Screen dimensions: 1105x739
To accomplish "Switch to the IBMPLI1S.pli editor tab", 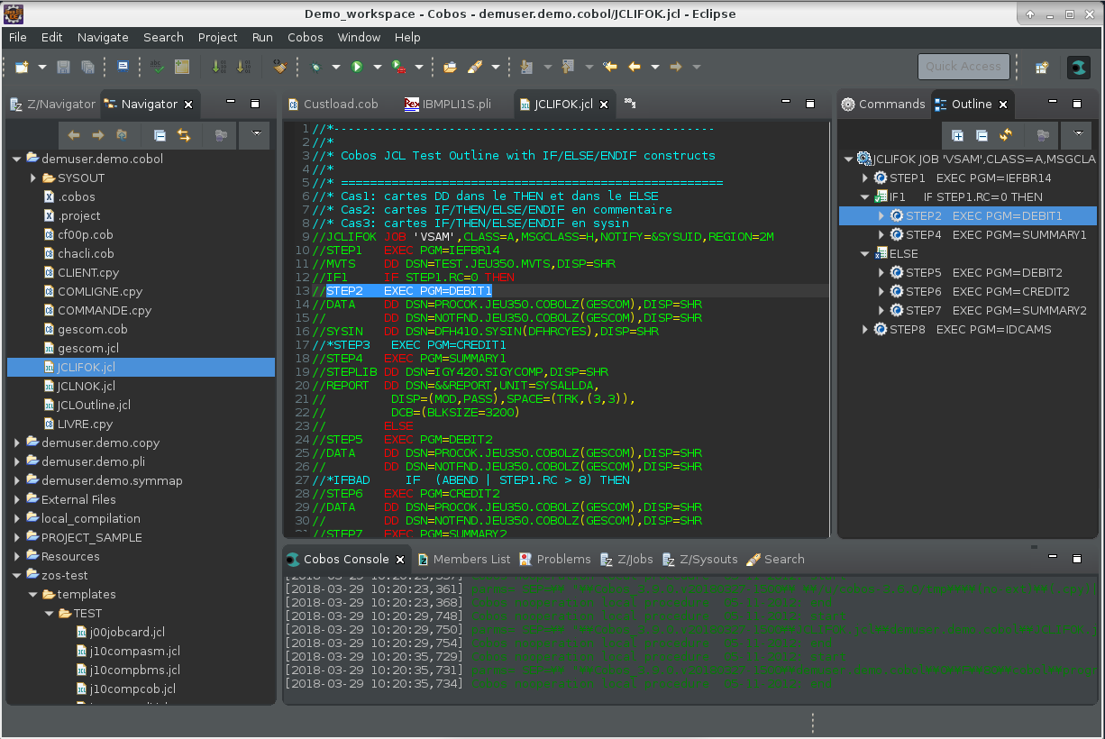I will click(x=448, y=104).
